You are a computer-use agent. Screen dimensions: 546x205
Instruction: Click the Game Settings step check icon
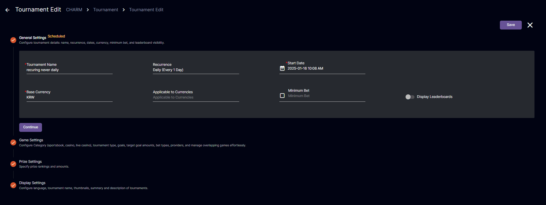click(13, 142)
